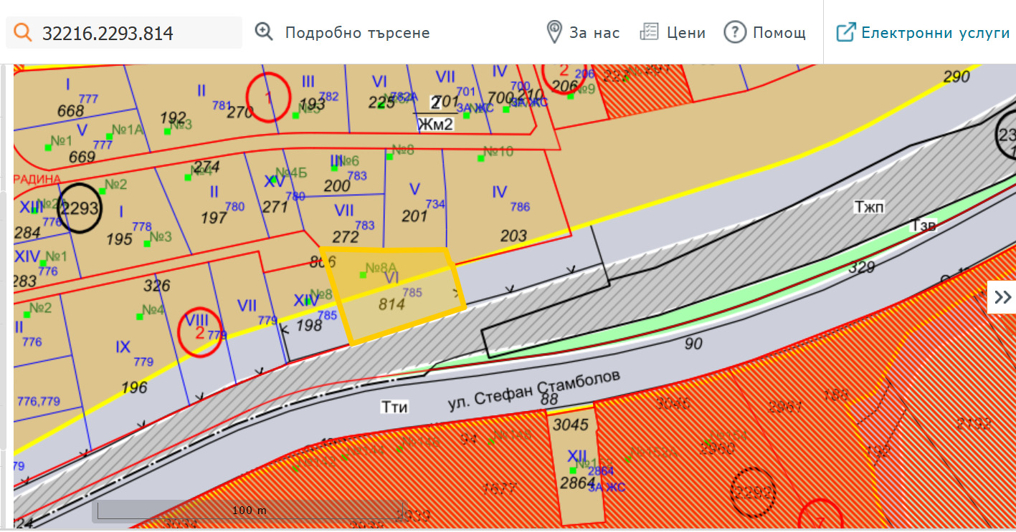This screenshot has width=1016, height=532.
Task: Click parcel number 3045
Action: click(x=571, y=425)
